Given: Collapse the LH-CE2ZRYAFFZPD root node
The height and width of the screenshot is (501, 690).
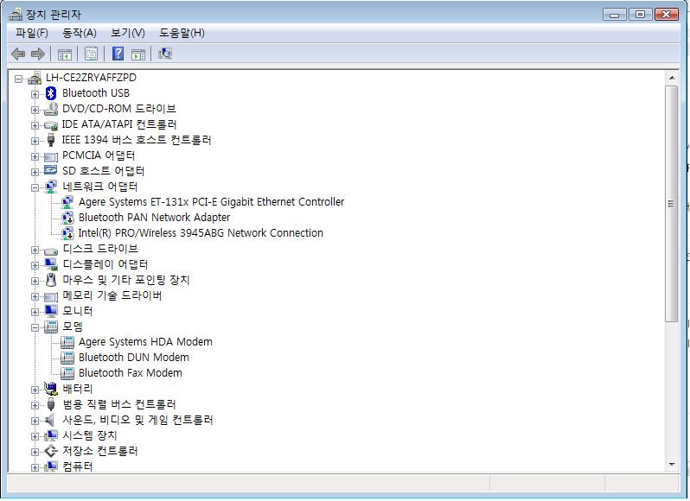Looking at the screenshot, I should 19,78.
